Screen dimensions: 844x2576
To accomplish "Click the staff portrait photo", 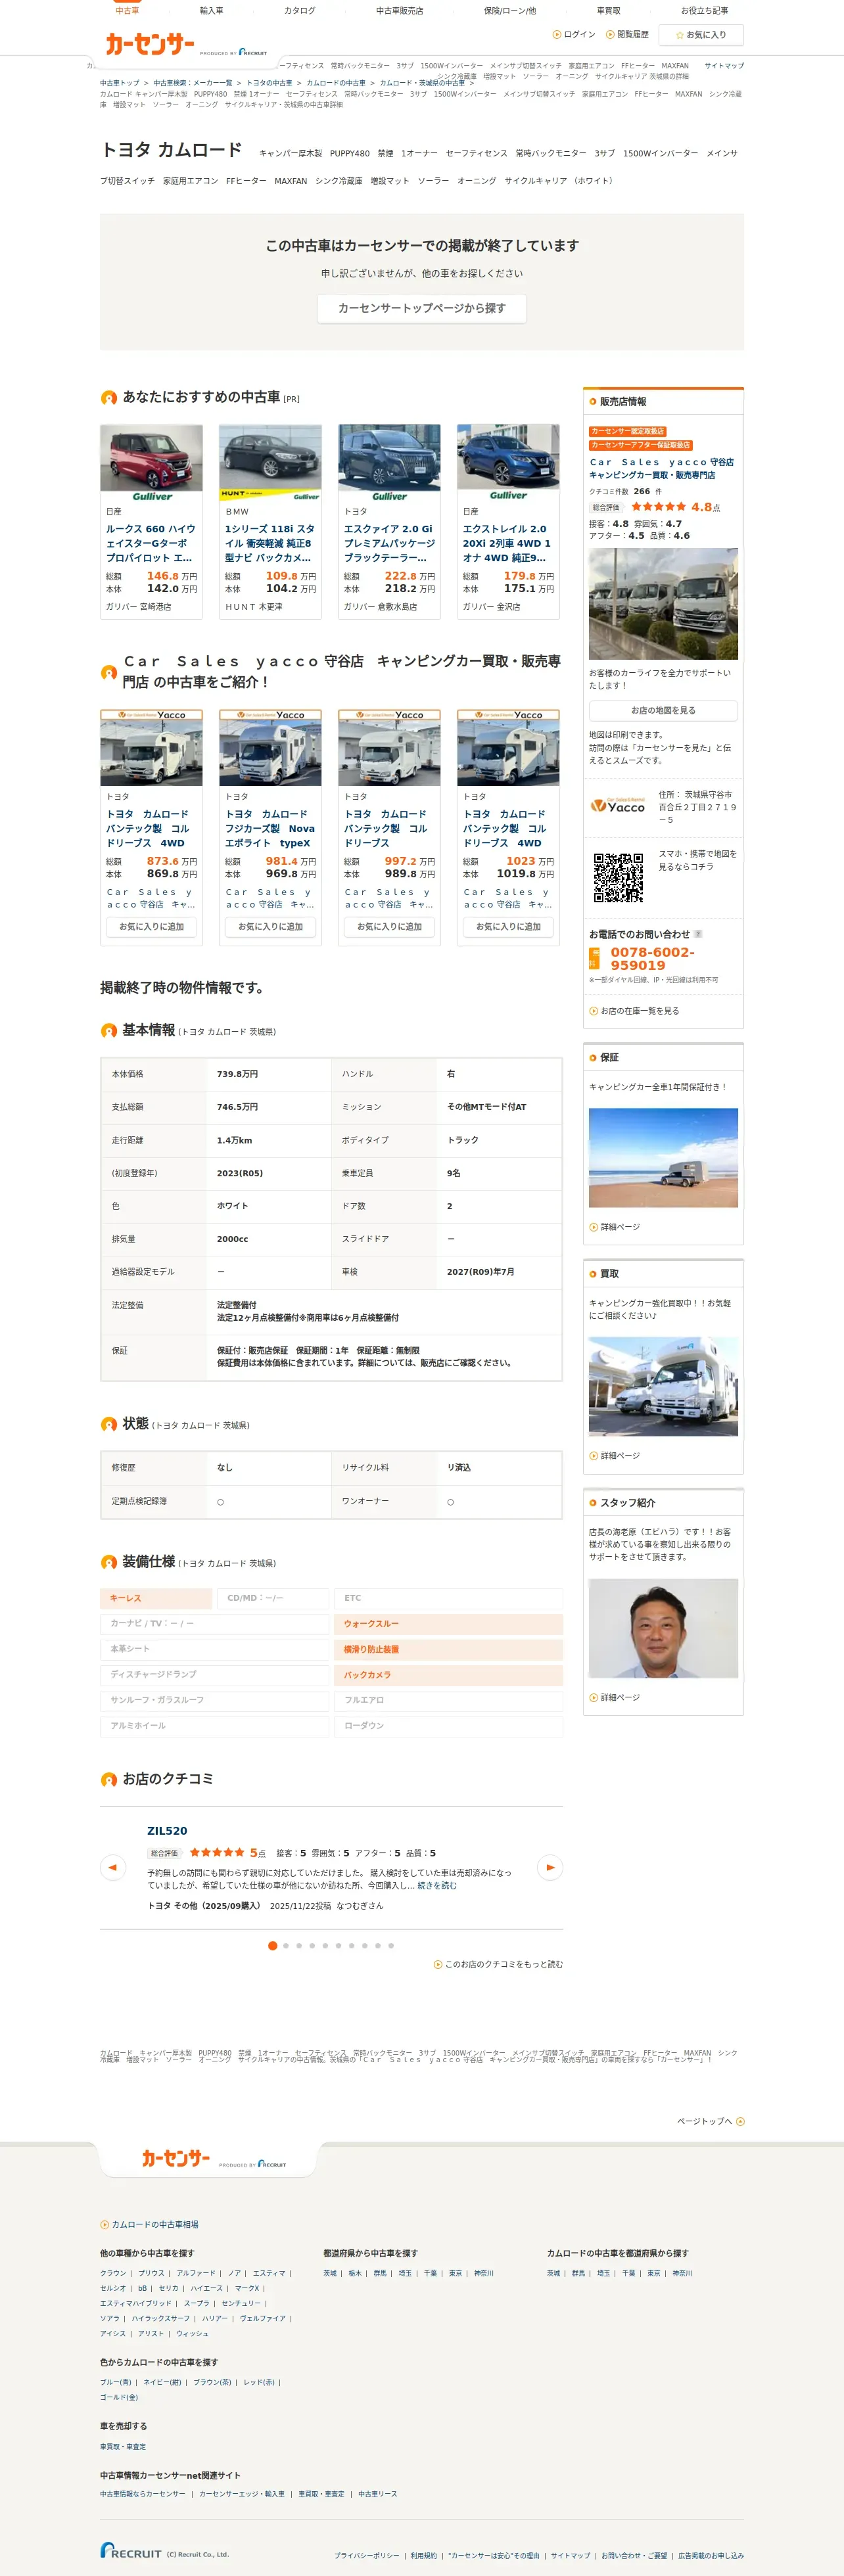I will click(x=663, y=1628).
